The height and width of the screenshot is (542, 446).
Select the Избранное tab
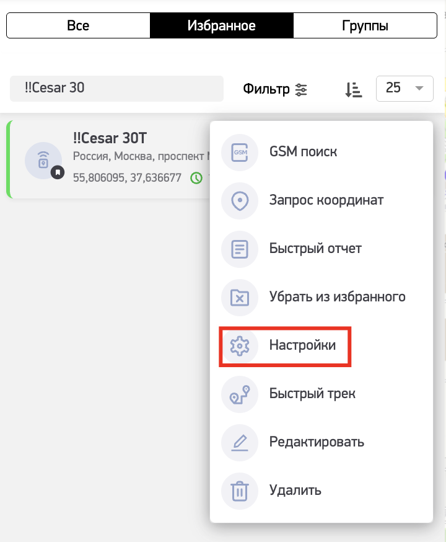221,26
